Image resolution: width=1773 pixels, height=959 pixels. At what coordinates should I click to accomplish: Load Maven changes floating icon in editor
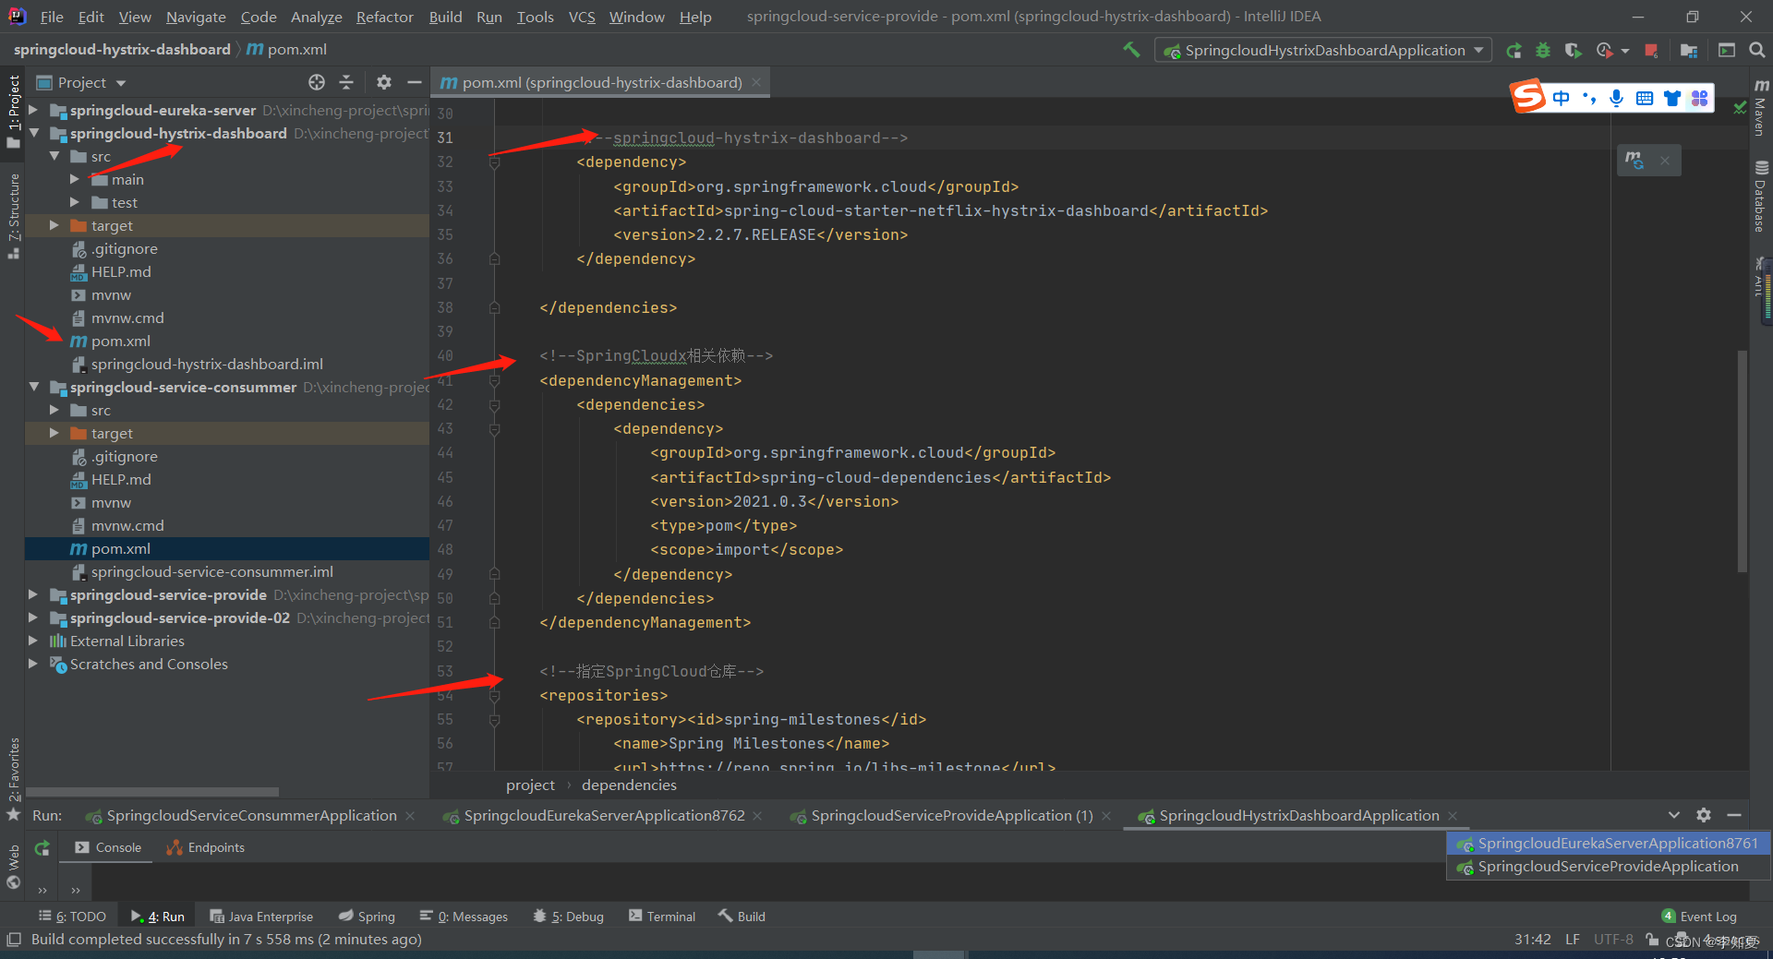(1634, 161)
